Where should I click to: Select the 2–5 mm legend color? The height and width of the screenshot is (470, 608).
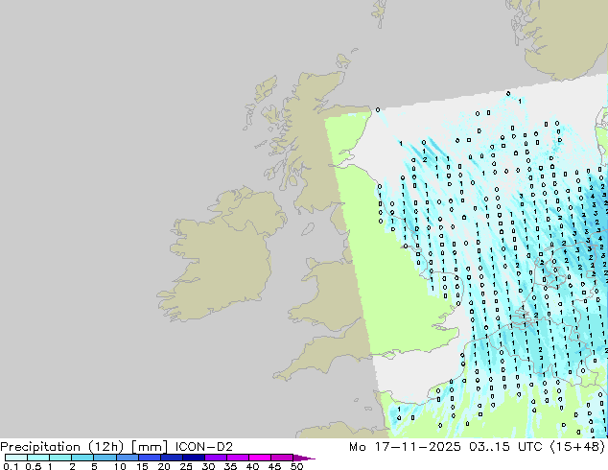tap(83, 458)
